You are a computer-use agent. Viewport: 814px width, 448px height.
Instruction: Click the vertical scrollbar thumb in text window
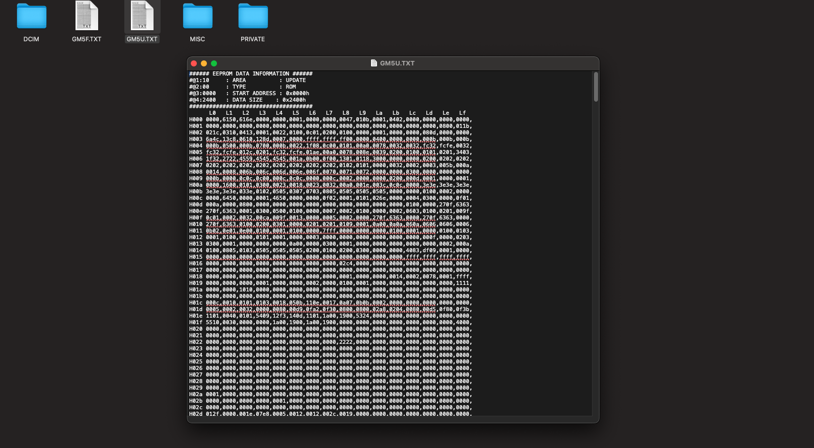596,87
